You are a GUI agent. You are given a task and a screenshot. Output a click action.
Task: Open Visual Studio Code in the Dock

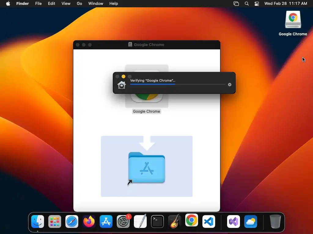(x=208, y=222)
